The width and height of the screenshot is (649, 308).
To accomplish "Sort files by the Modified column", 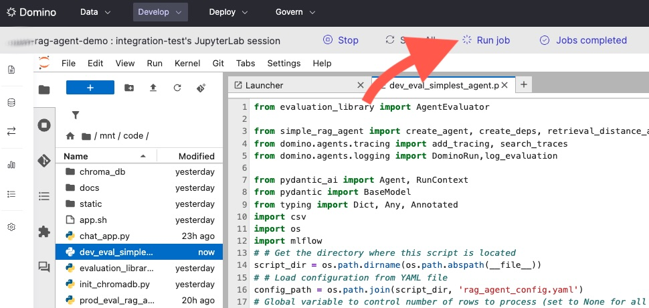I will [196, 156].
